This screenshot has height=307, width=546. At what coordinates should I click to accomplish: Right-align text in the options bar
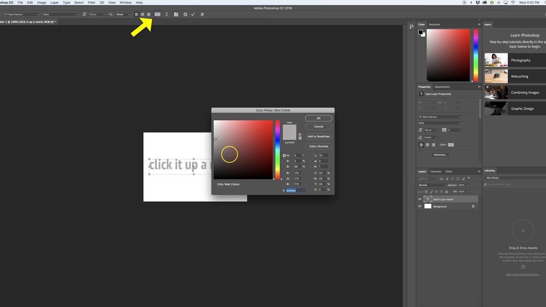(148, 14)
